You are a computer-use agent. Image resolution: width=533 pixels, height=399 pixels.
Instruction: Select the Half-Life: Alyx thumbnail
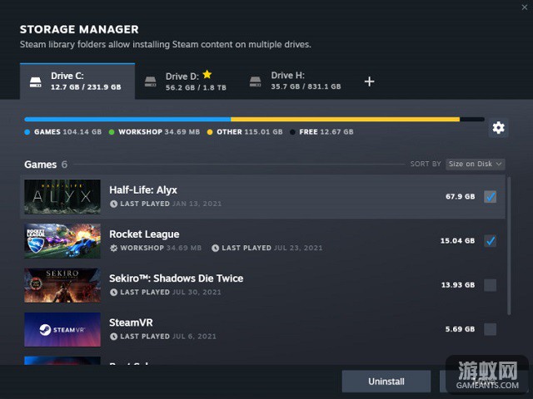[62, 197]
